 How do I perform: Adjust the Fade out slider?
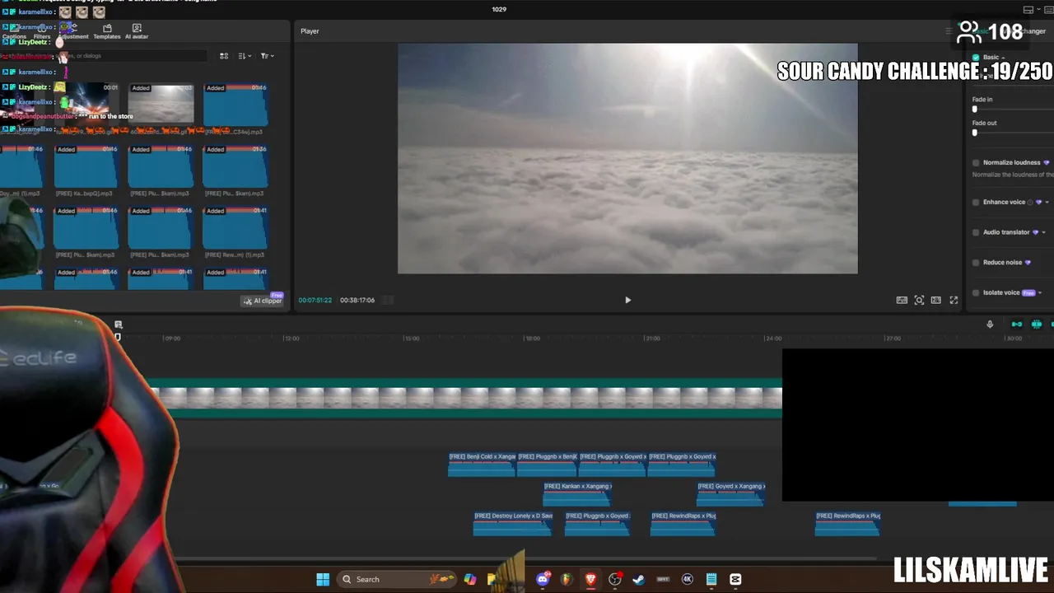click(x=975, y=133)
